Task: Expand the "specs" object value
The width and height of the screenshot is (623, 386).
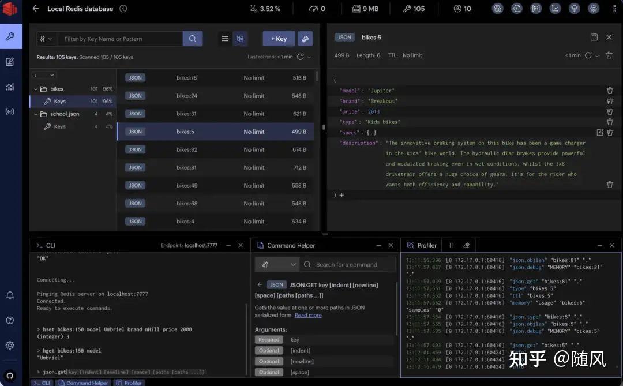Action: [371, 132]
